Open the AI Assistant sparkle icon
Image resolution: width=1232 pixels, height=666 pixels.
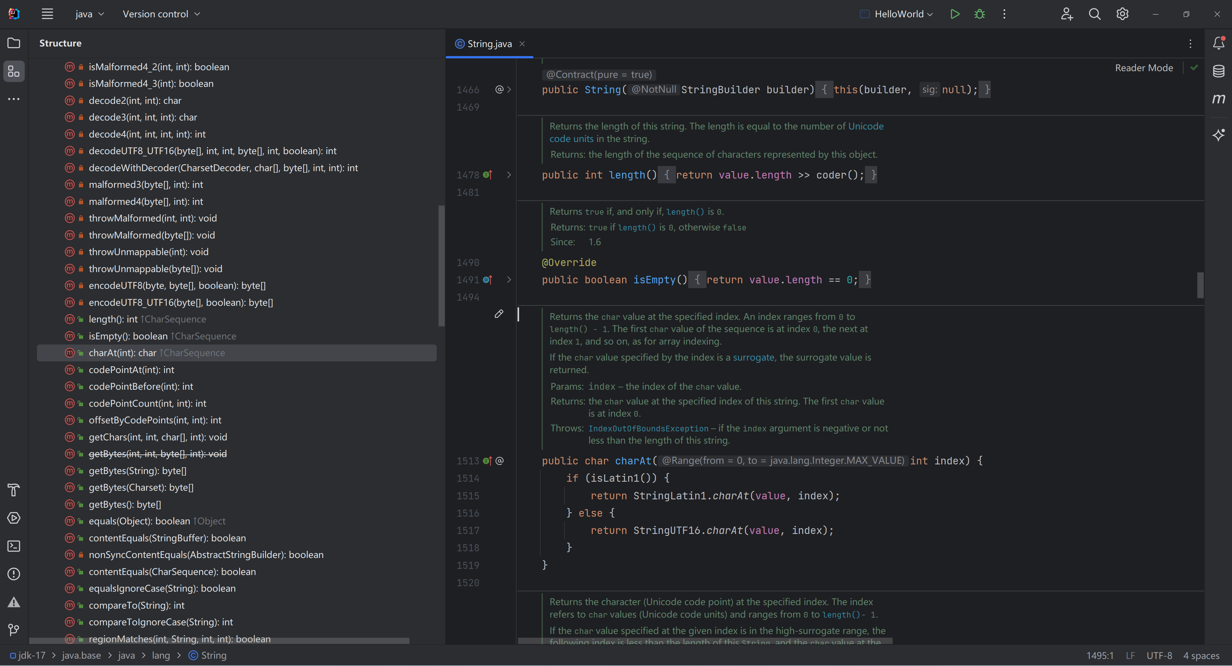pyautogui.click(x=1219, y=135)
